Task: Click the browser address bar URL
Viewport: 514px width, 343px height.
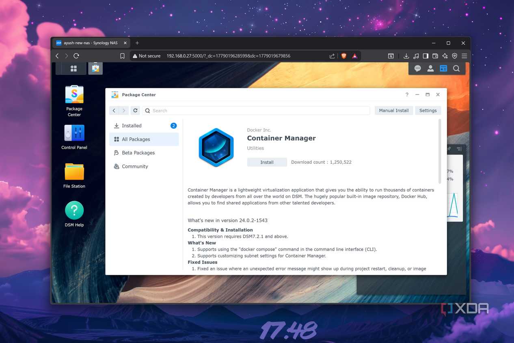Action: tap(228, 56)
